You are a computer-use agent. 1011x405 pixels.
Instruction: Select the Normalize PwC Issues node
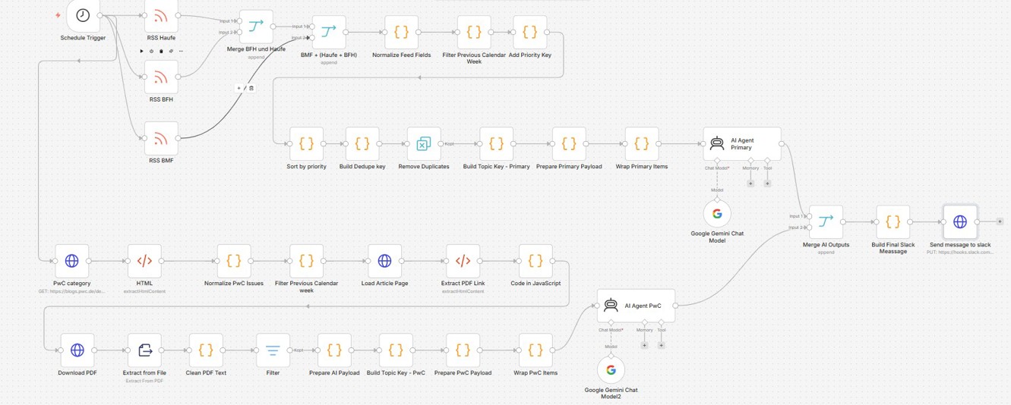click(x=234, y=261)
